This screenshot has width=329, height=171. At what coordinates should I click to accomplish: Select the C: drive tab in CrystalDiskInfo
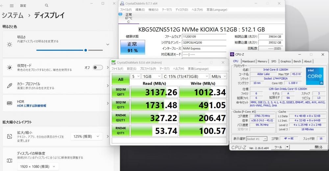(x=129, y=18)
